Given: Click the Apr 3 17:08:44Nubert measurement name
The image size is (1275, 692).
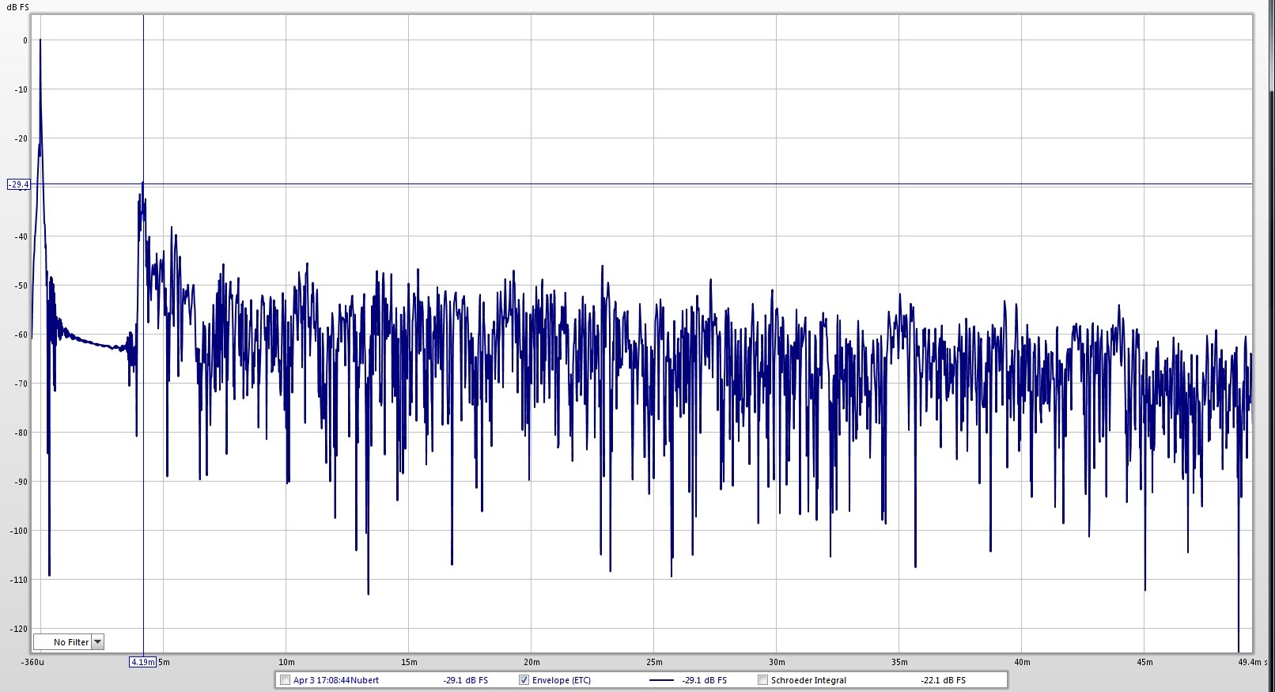Looking at the screenshot, I should (336, 680).
